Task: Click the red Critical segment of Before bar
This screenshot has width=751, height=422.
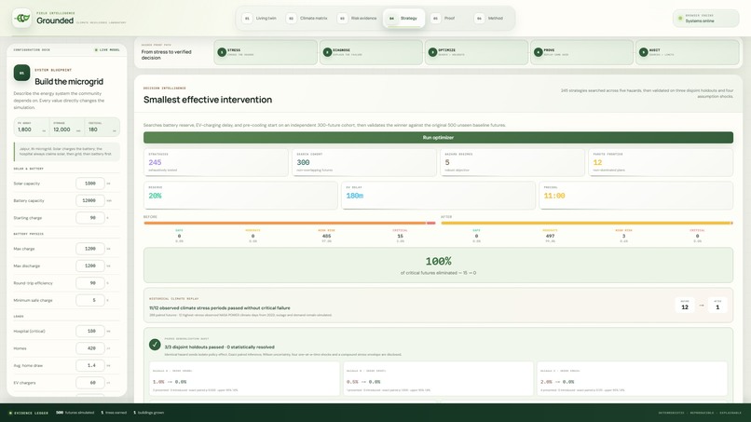Action: (x=431, y=223)
